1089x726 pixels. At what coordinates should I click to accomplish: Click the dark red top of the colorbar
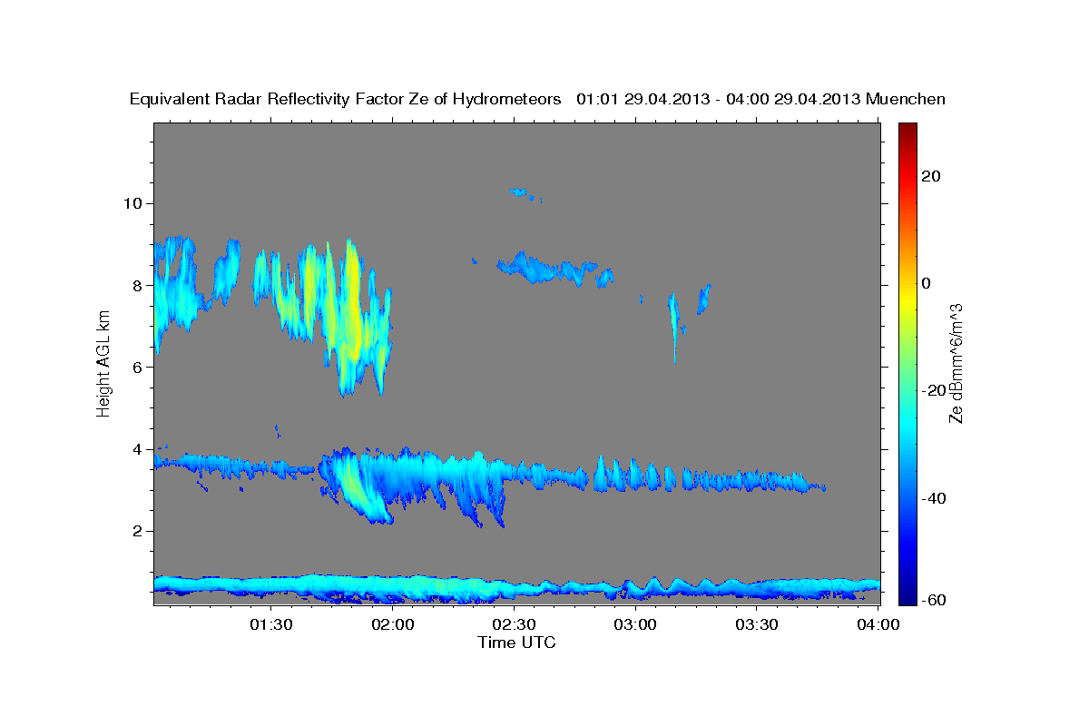tap(907, 132)
